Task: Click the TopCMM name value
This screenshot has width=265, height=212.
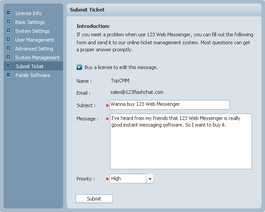Action: click(120, 81)
